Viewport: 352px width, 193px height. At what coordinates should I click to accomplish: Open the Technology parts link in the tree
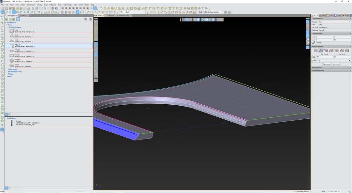pyautogui.click(x=15, y=72)
